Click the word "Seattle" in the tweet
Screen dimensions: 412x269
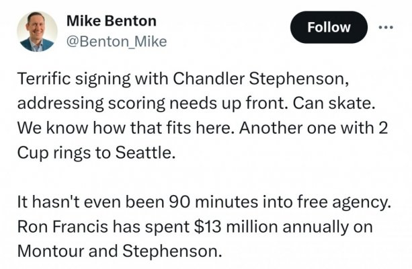[x=143, y=153]
